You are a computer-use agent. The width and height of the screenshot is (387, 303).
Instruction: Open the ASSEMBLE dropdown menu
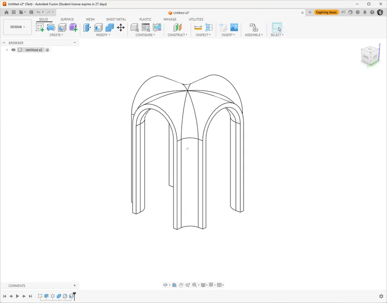pos(254,35)
